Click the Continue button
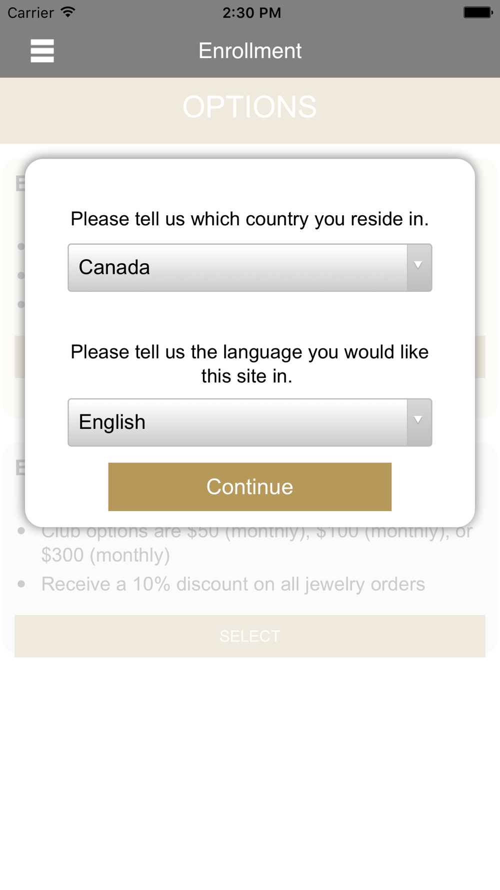The image size is (500, 890). coord(250,487)
